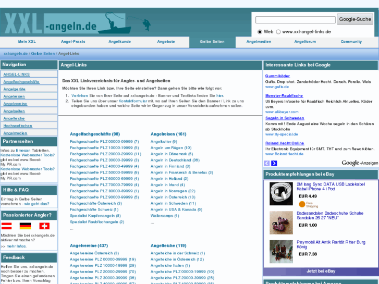379x284 pixels.
Task: Open Angelreisen in the navigation sidebar
Action: click(x=14, y=96)
